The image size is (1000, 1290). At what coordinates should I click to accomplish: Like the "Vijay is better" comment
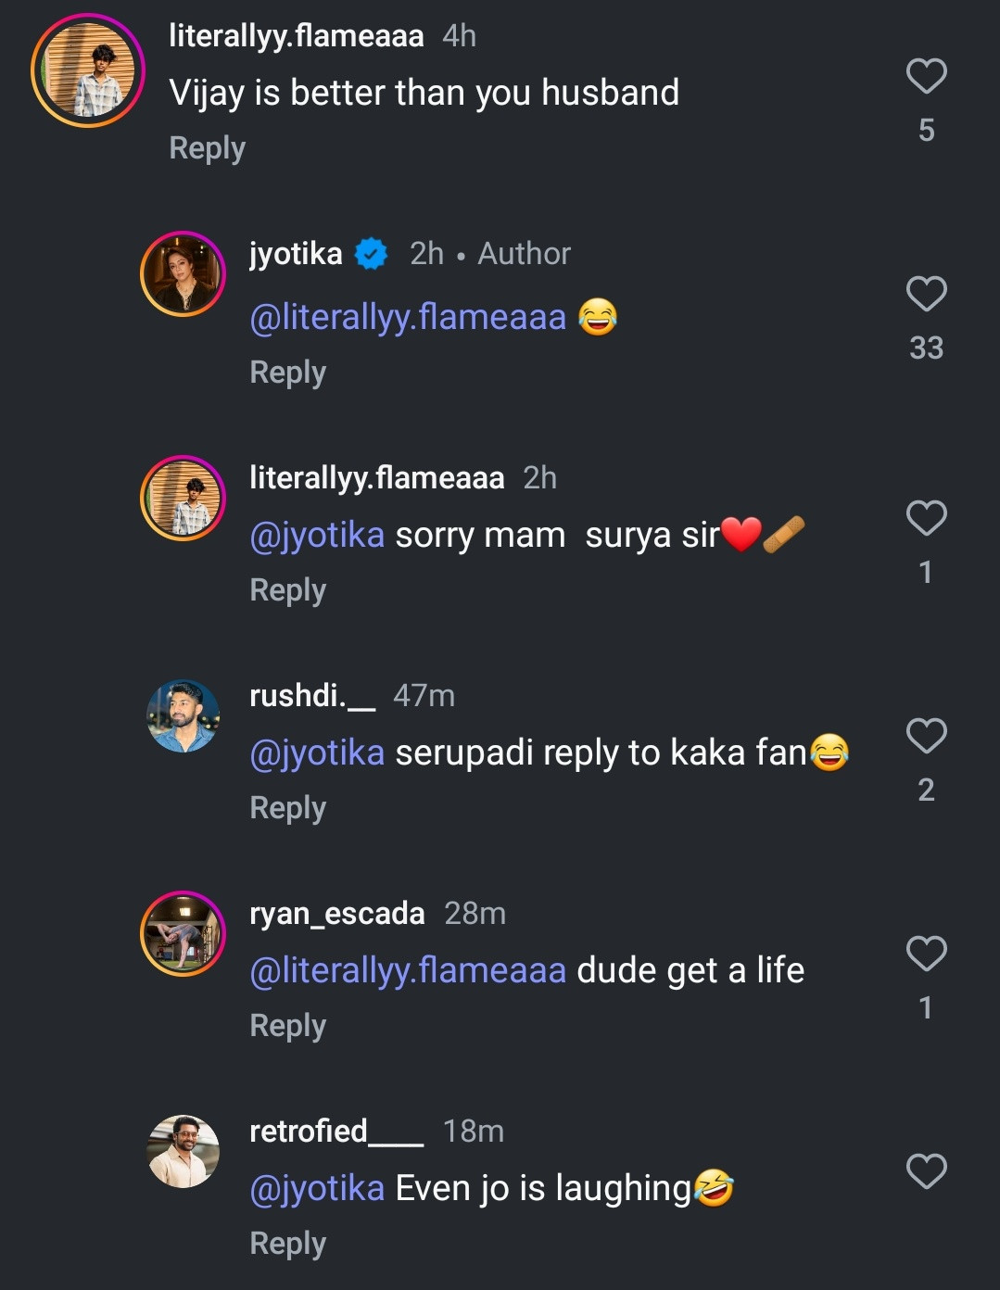(x=926, y=76)
